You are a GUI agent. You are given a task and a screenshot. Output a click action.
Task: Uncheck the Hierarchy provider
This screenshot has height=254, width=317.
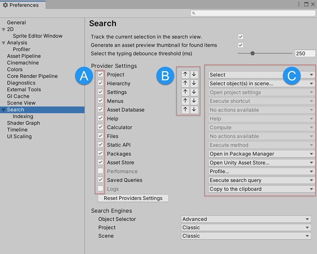click(x=101, y=83)
